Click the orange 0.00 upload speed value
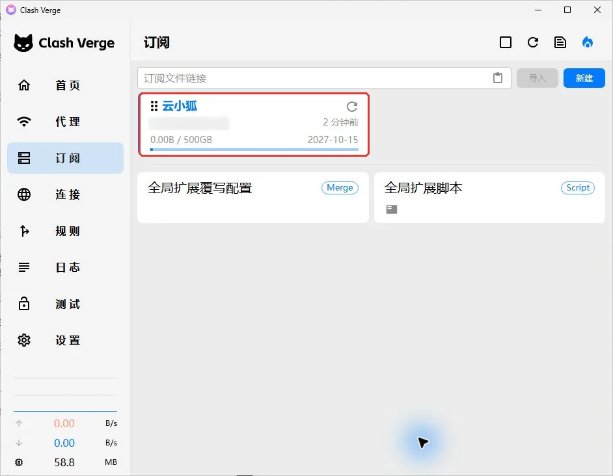613x476 pixels. pyautogui.click(x=64, y=423)
